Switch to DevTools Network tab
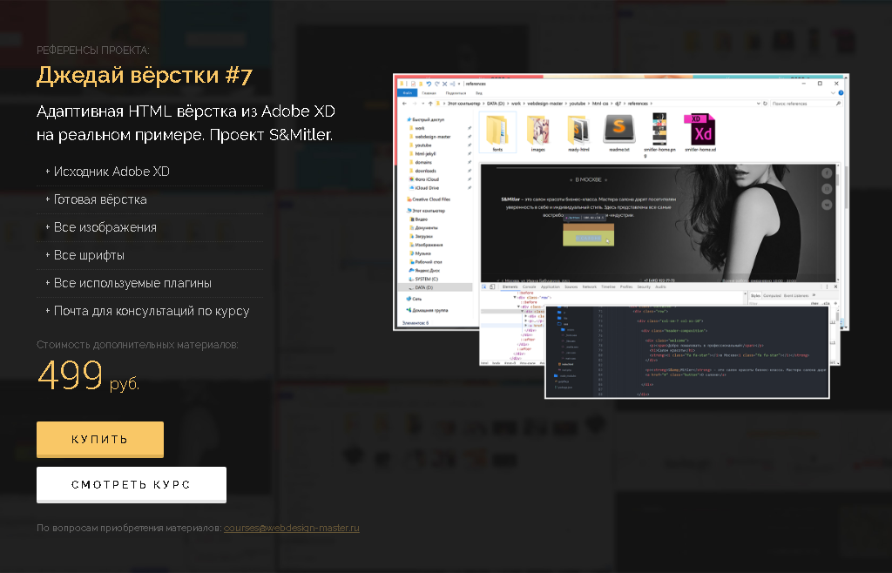The height and width of the screenshot is (573, 892). click(x=590, y=287)
